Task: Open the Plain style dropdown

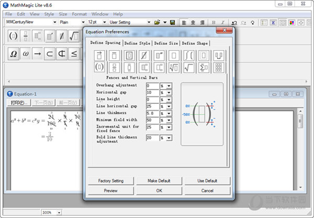Action: (x=83, y=22)
